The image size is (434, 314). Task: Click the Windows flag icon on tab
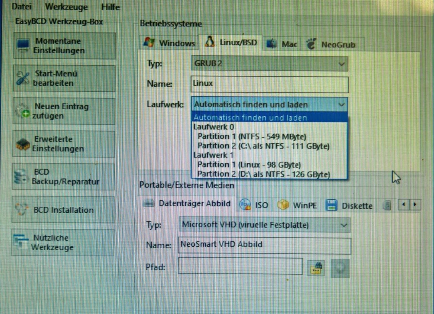149,43
